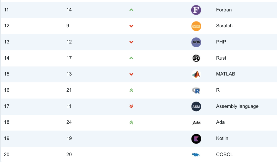Click the Kotlin language name
Screen dimensions: 277x162
pos(222,138)
